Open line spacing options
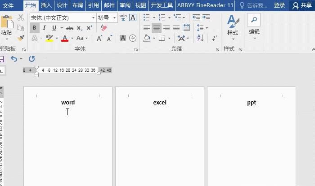Screen dimensions: 315x186 pos(202,28)
